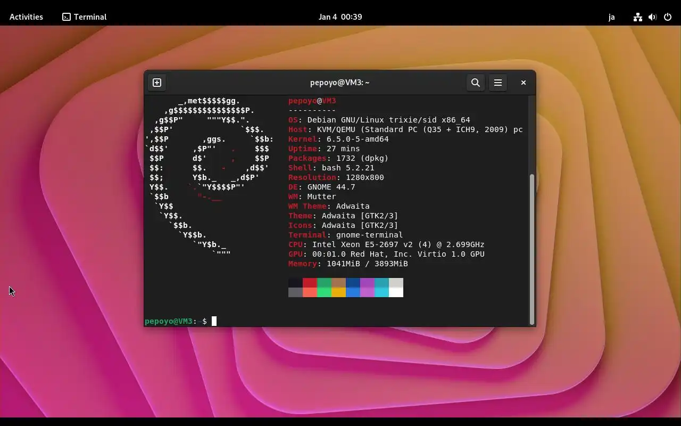Click the 'OS: Debian GNU/Linux trixie/sid' line
This screenshot has width=681, height=426.
click(379, 120)
